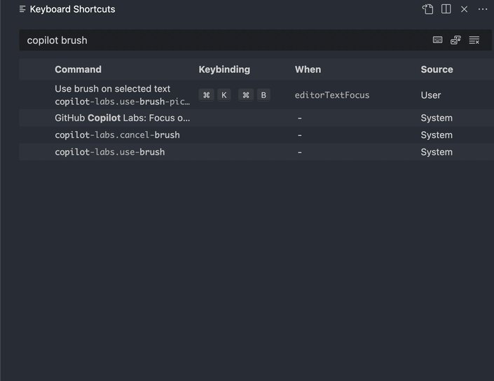
Task: Click the tab list icon beside title
Action: coord(22,9)
